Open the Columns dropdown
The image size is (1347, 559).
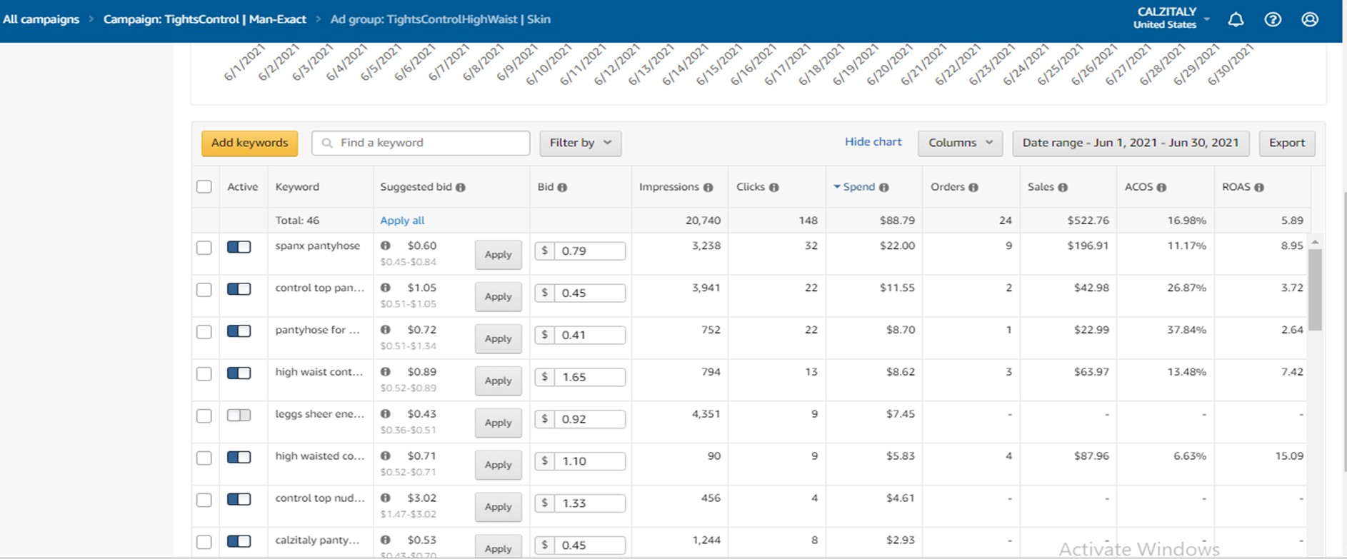coord(960,143)
